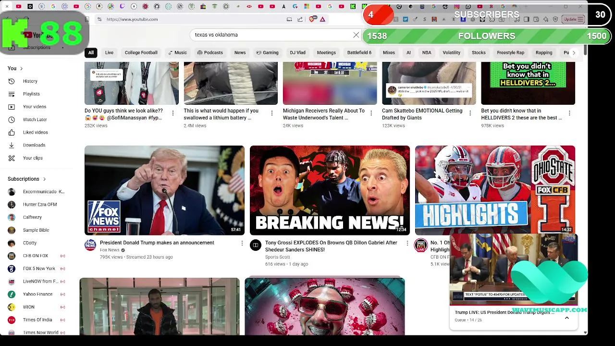This screenshot has height=346, width=615.
Task: Open Times Of India subscription
Action: pyautogui.click(x=37, y=320)
